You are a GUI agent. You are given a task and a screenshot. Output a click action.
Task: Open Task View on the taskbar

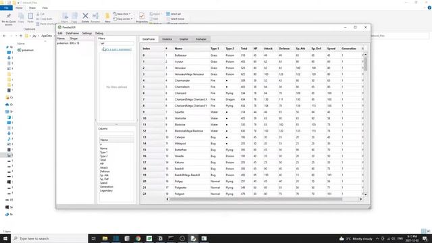point(93,238)
